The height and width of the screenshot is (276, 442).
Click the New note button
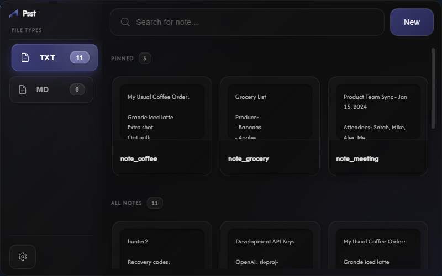click(412, 22)
